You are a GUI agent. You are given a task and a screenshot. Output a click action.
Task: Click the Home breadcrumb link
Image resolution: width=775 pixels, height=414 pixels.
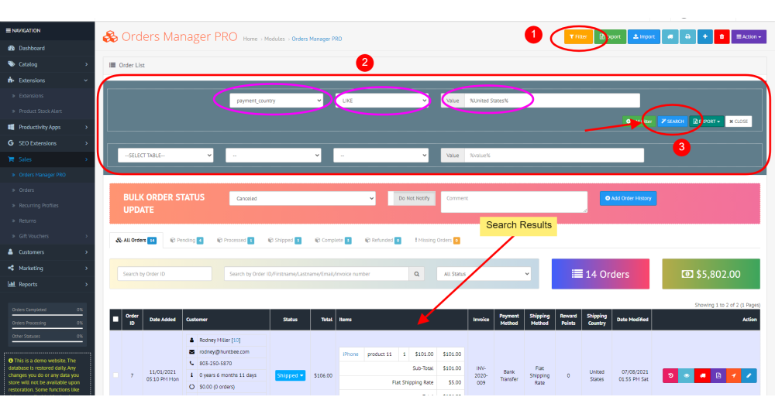coord(250,39)
